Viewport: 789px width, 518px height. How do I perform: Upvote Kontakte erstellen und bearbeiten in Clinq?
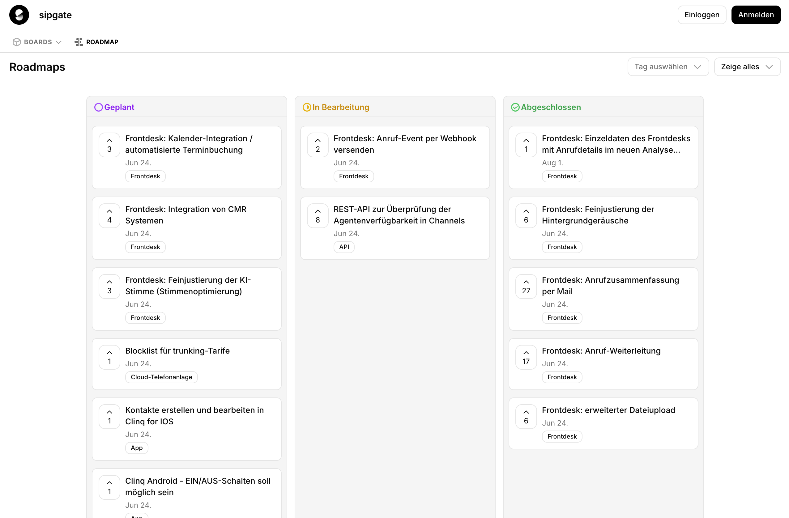click(109, 417)
